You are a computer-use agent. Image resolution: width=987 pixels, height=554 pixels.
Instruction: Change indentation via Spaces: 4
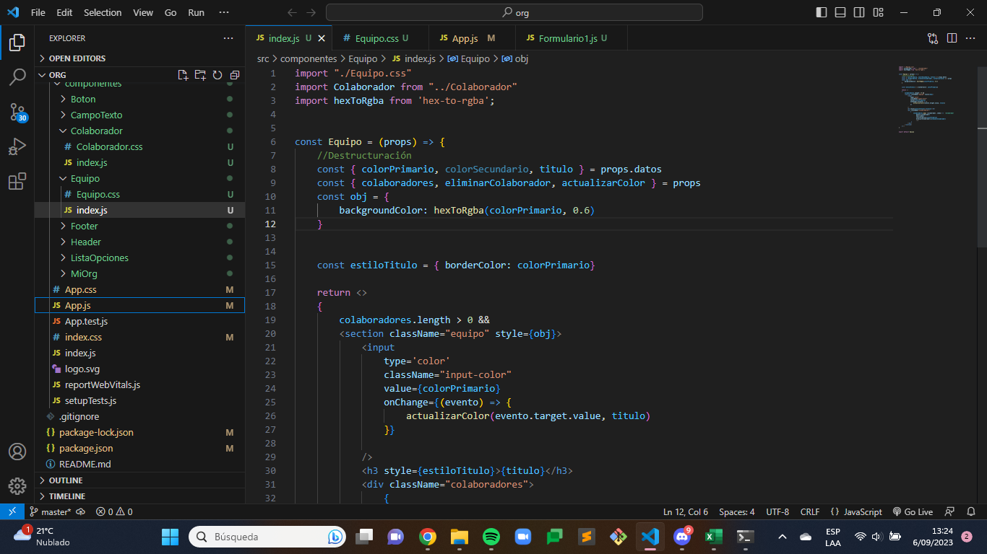coord(737,511)
